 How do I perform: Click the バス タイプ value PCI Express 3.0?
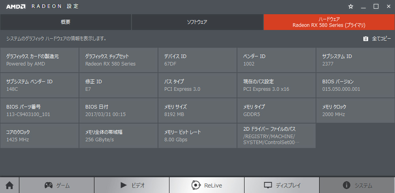[182, 89]
